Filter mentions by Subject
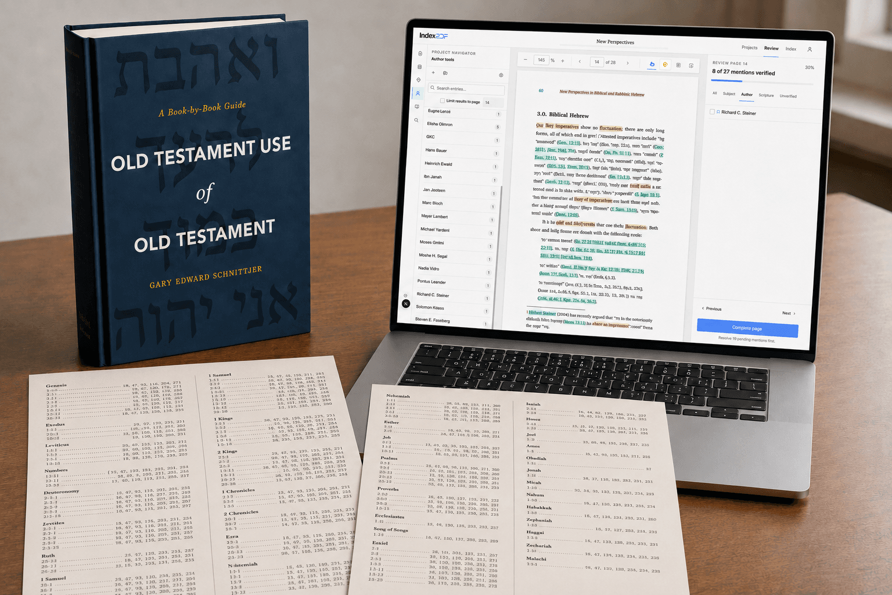892x595 pixels. [729, 94]
